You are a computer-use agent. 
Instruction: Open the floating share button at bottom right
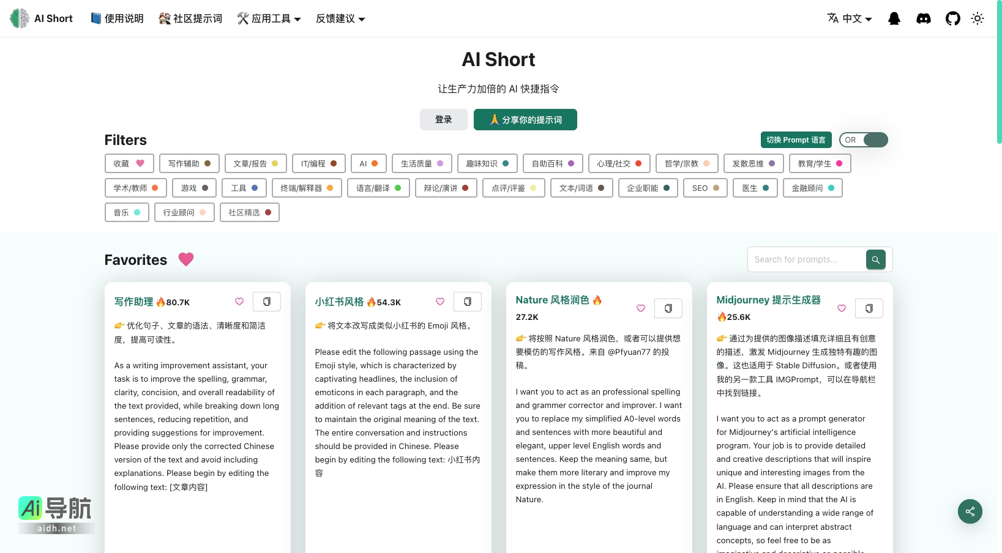(970, 511)
